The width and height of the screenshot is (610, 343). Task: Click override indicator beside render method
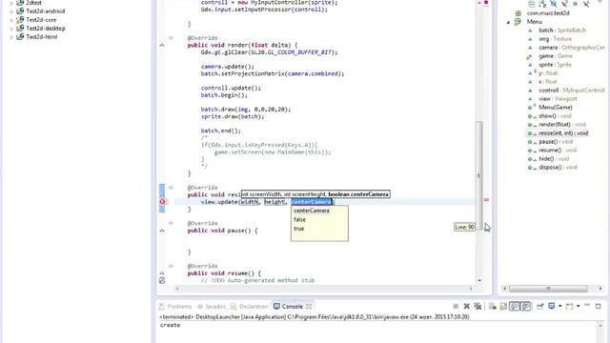tap(162, 45)
